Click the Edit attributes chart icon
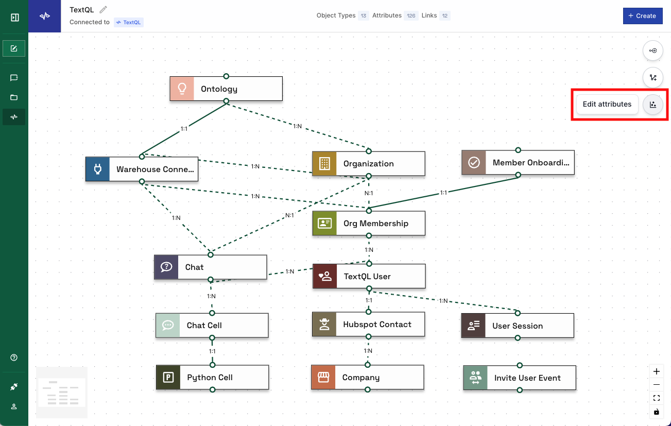Image resolution: width=671 pixels, height=426 pixels. [x=653, y=105]
